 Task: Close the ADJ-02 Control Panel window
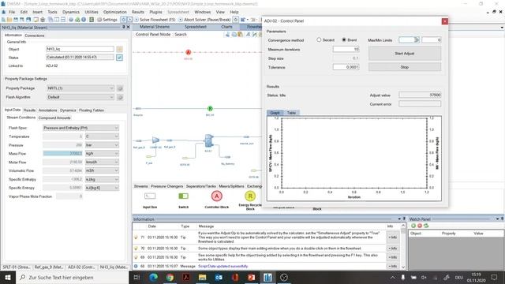445,21
